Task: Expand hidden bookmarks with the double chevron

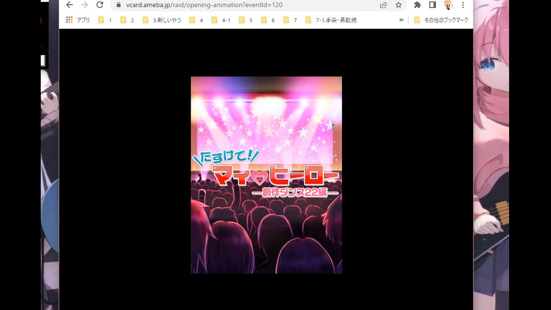Action: (401, 20)
